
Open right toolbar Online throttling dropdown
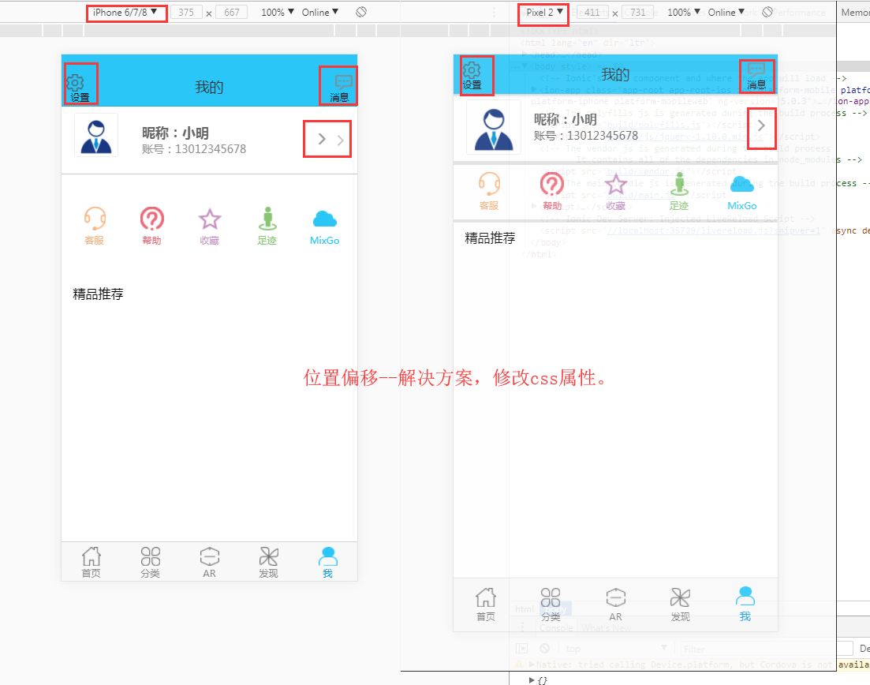tap(726, 12)
